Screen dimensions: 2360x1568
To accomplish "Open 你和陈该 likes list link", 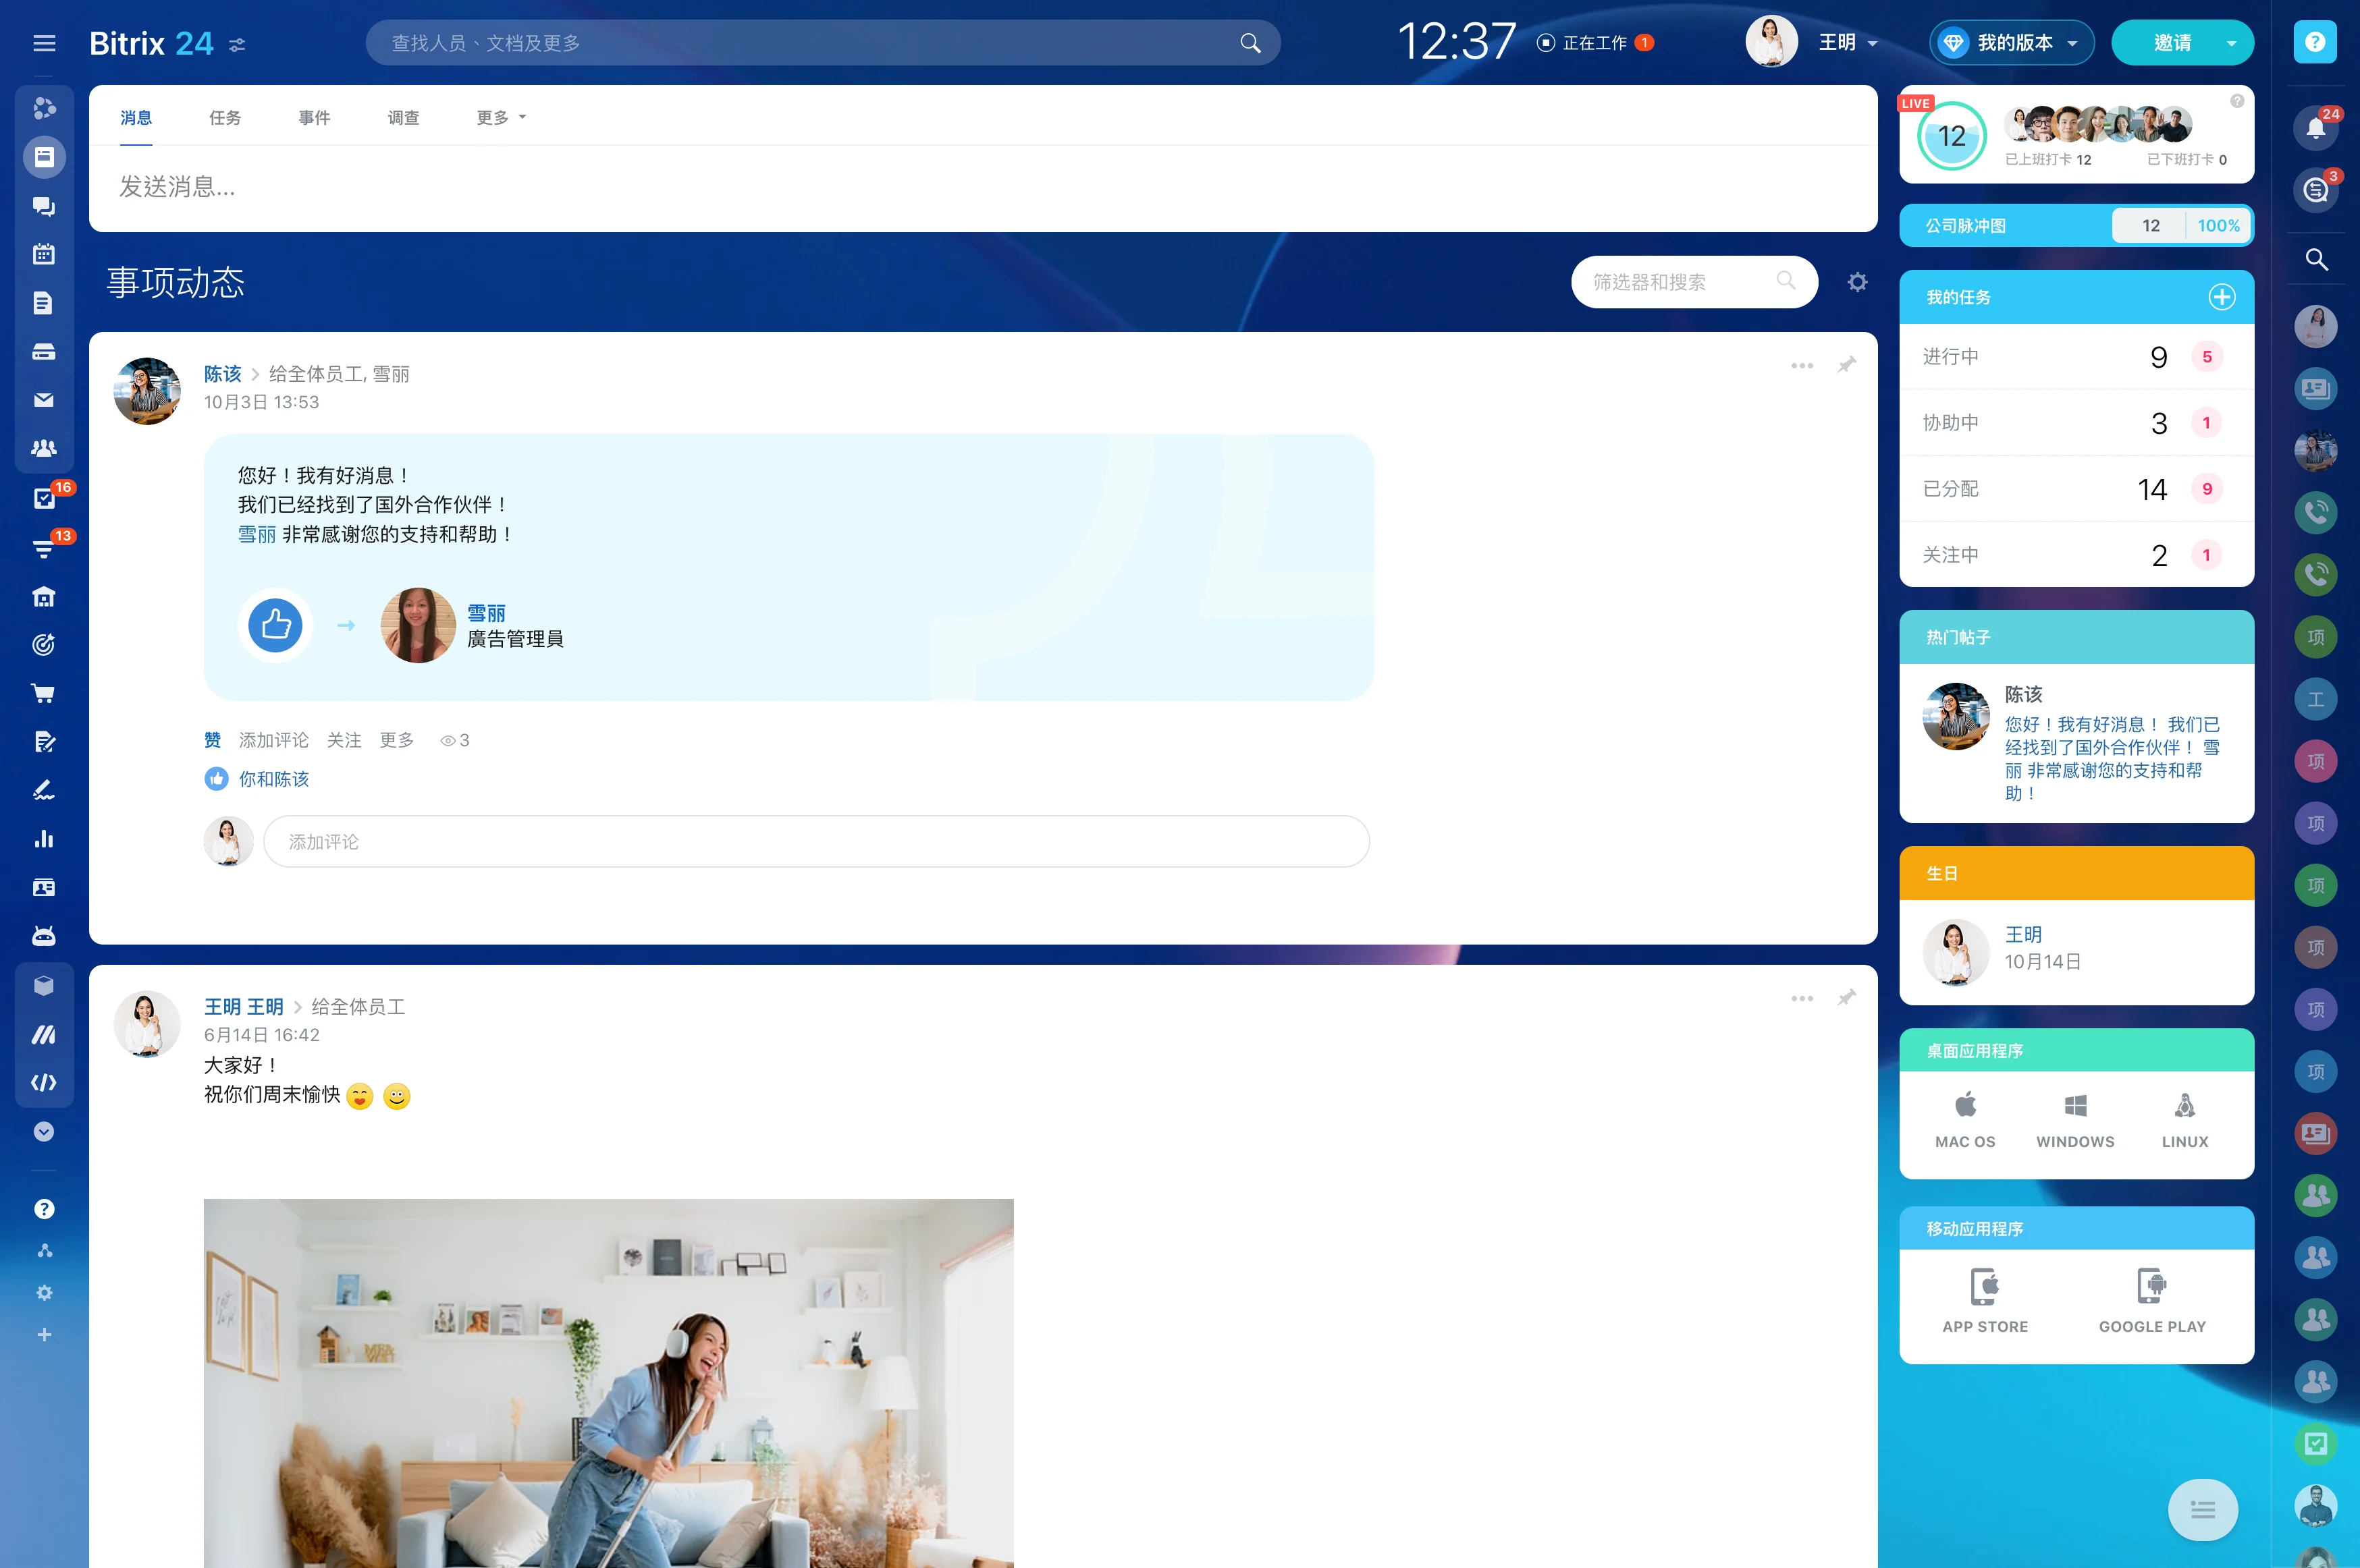I will [x=274, y=779].
